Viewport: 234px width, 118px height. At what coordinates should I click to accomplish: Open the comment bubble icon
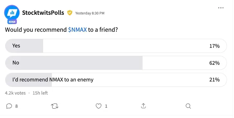click(x=9, y=106)
